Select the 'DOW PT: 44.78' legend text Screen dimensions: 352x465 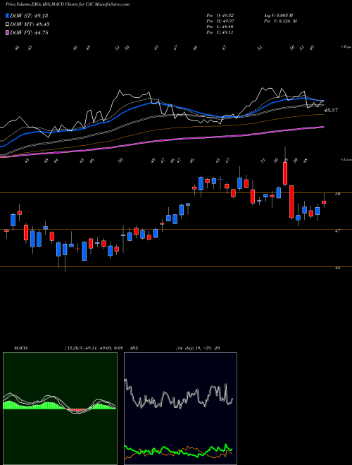click(29, 32)
